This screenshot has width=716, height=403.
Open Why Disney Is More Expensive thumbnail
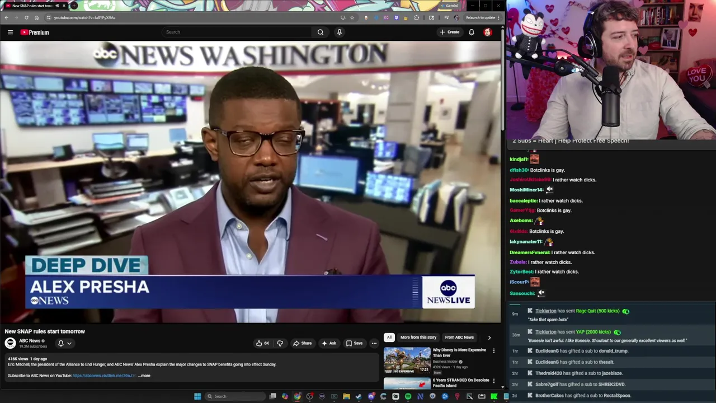(407, 360)
